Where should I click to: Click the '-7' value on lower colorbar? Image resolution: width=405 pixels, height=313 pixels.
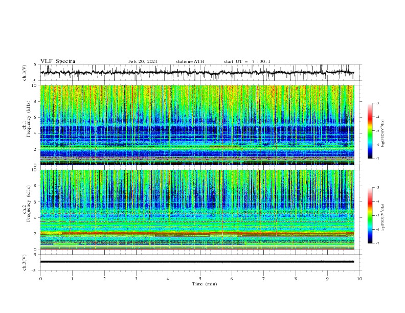[377, 243]
